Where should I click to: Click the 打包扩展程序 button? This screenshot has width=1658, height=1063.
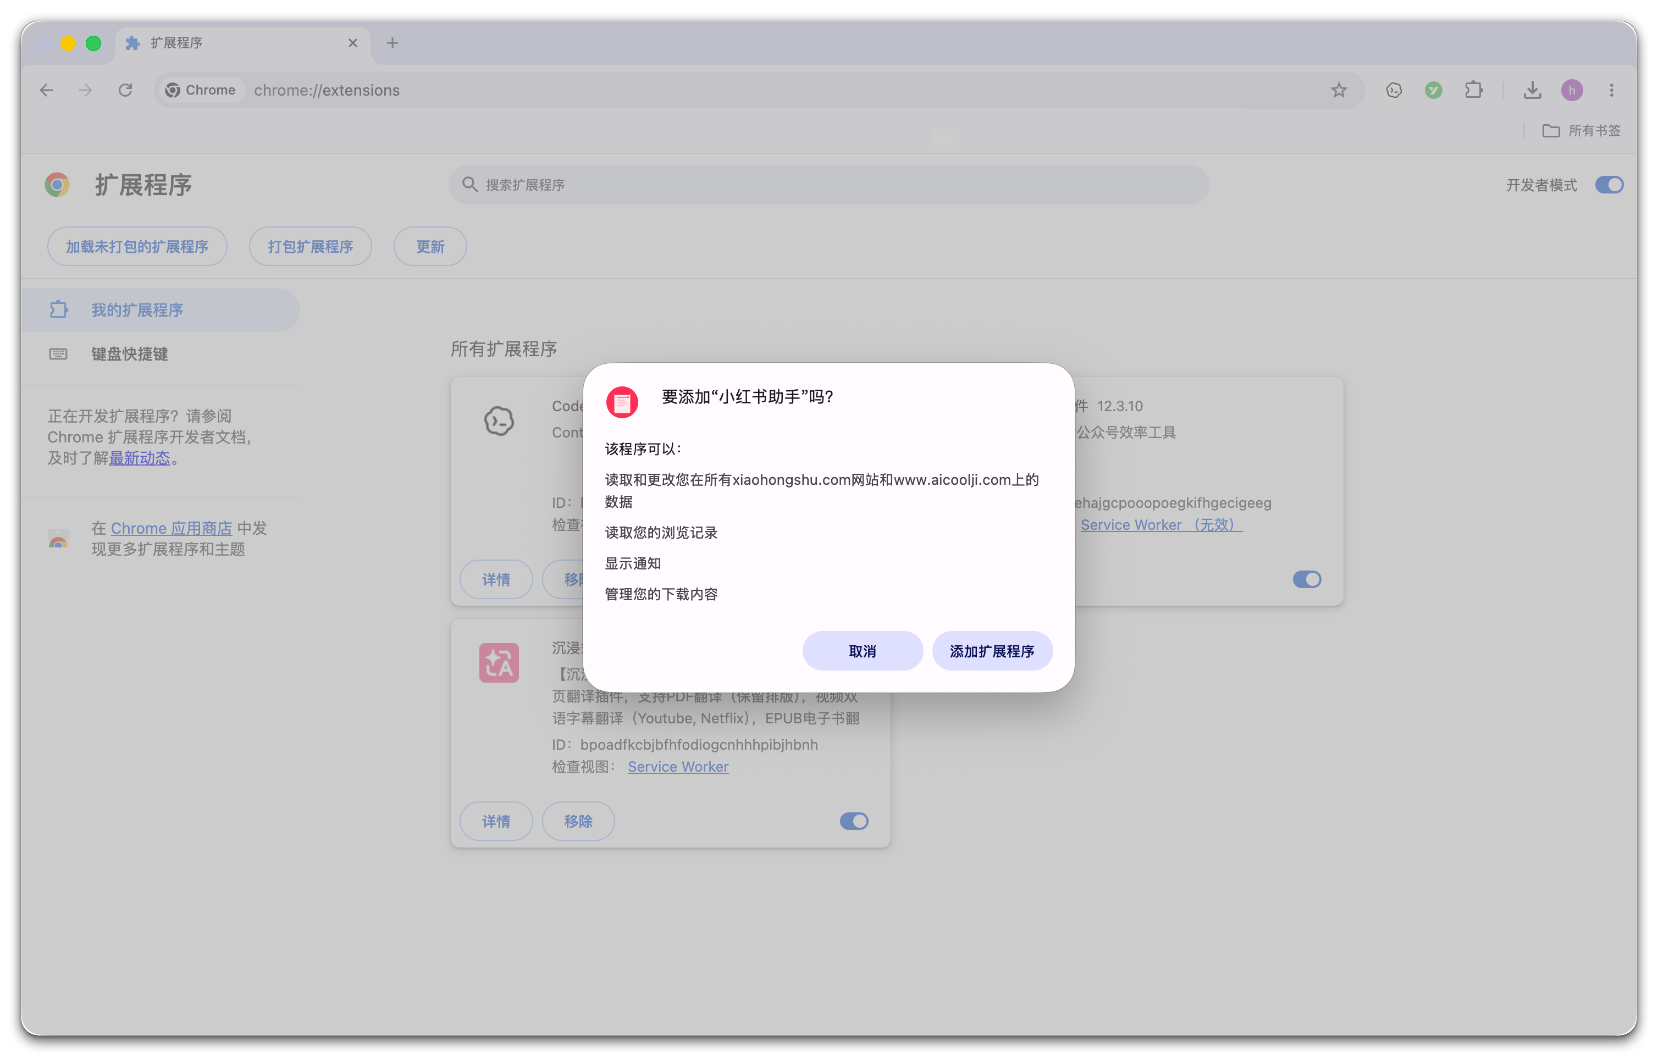click(x=310, y=246)
